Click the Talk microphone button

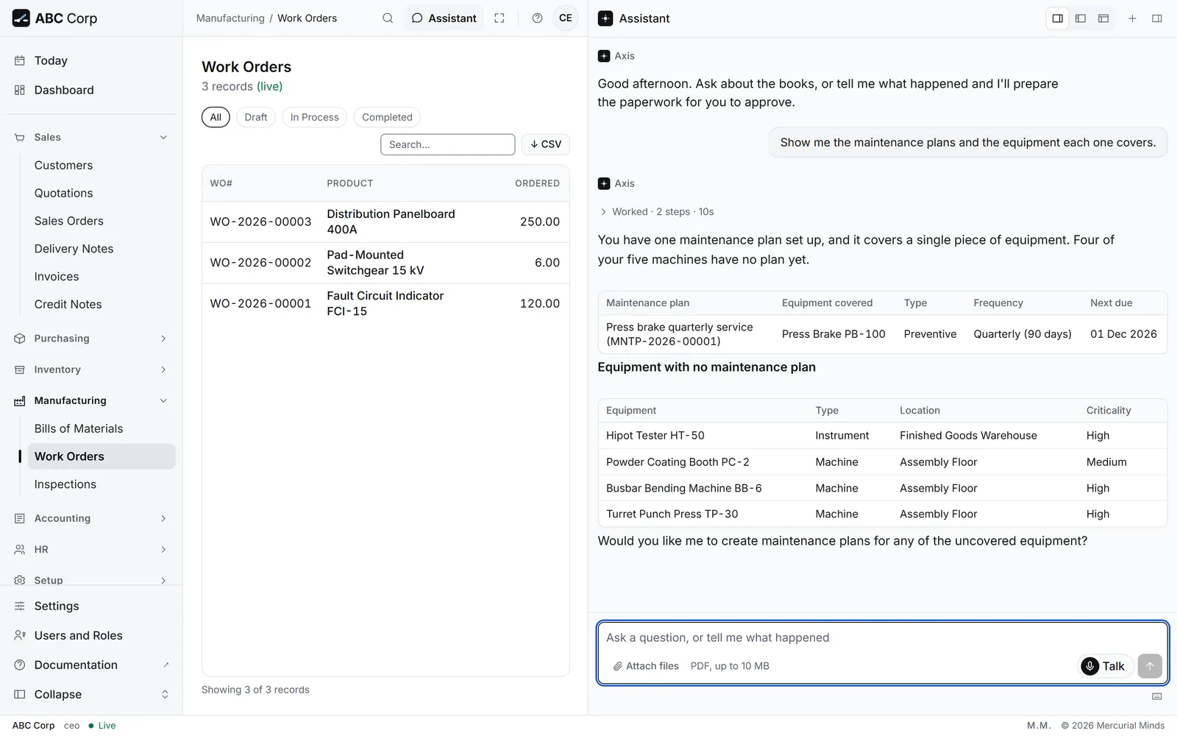coord(1106,666)
